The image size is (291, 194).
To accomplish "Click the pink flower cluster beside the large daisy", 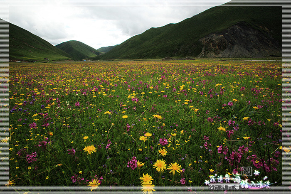I will tap(133, 163).
